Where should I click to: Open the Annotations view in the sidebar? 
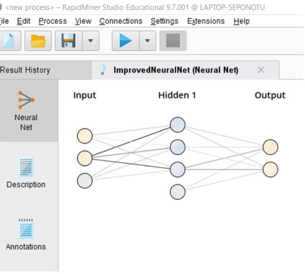tap(26, 234)
